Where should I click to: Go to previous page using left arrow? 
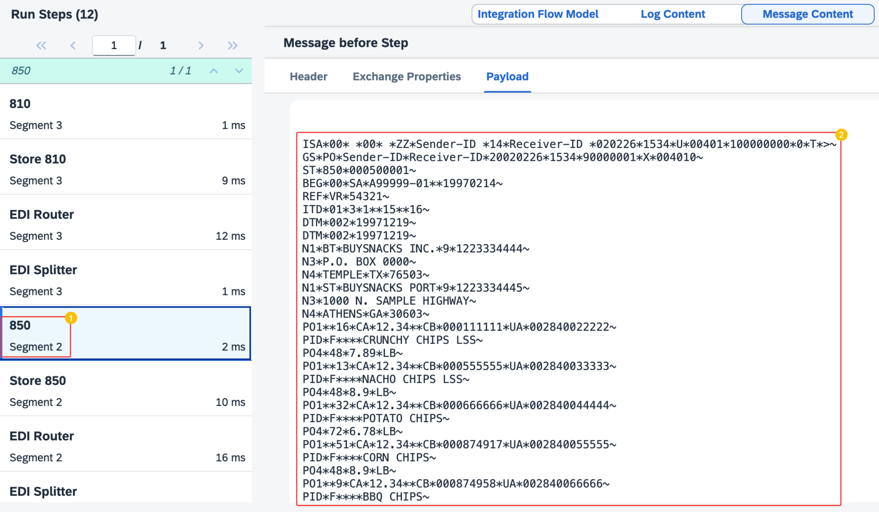(73, 45)
